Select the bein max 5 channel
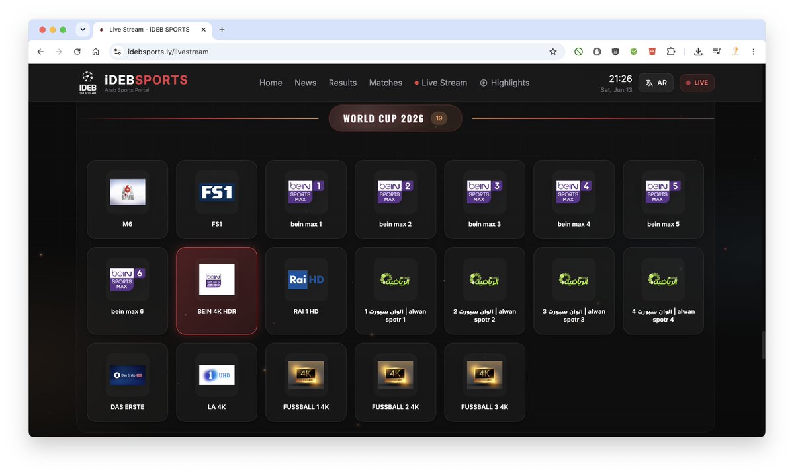The image size is (794, 475). [663, 200]
